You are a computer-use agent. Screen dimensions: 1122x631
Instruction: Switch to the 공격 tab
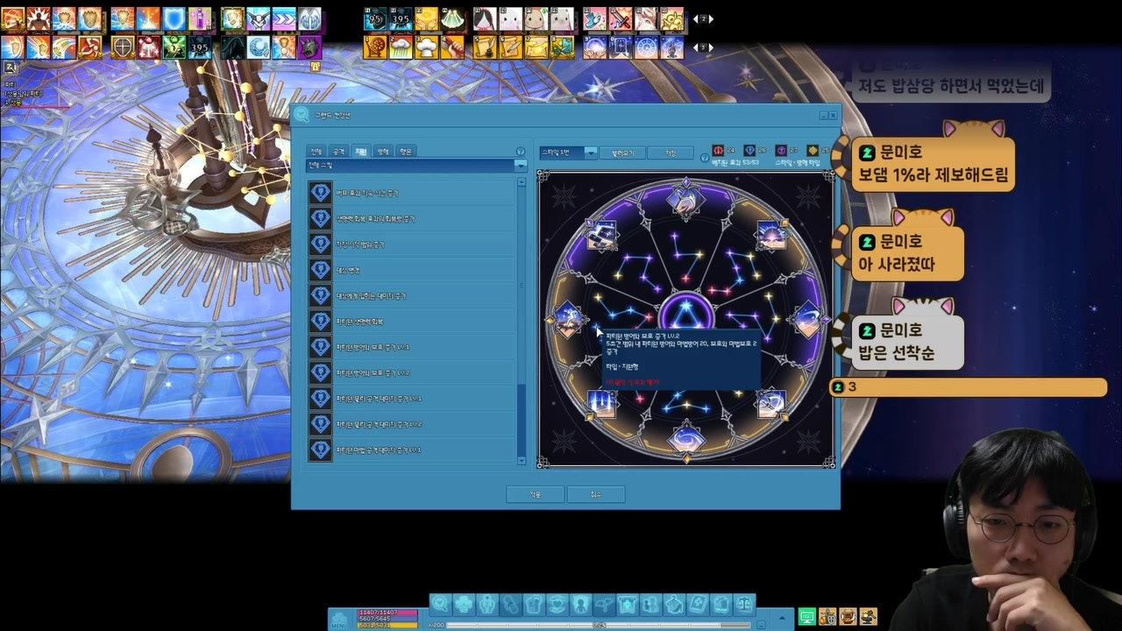click(x=339, y=152)
